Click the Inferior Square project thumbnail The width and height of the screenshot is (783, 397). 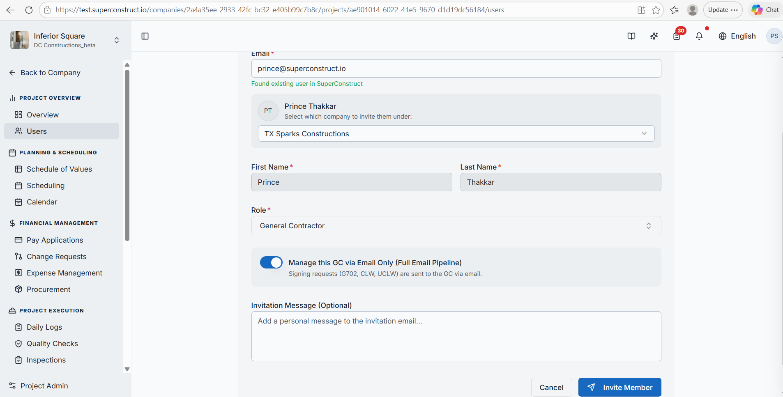coord(19,40)
